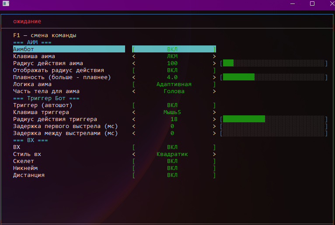Decrease Радиус действия триггера with left arrow

tap(134, 119)
